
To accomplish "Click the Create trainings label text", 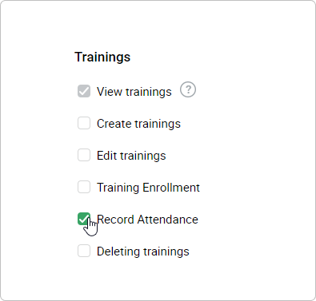I will pyautogui.click(x=138, y=124).
